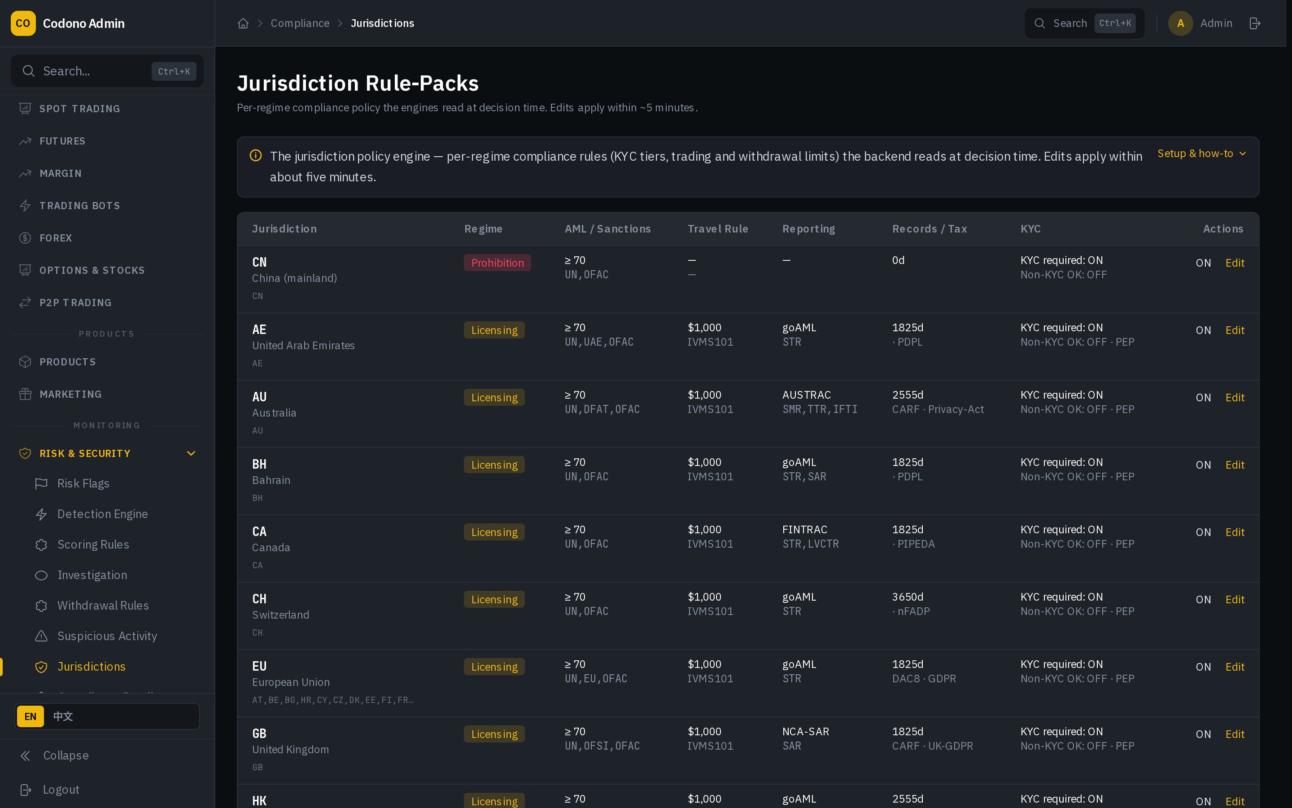
Task: Edit the Australia rule-pack
Action: (1234, 398)
